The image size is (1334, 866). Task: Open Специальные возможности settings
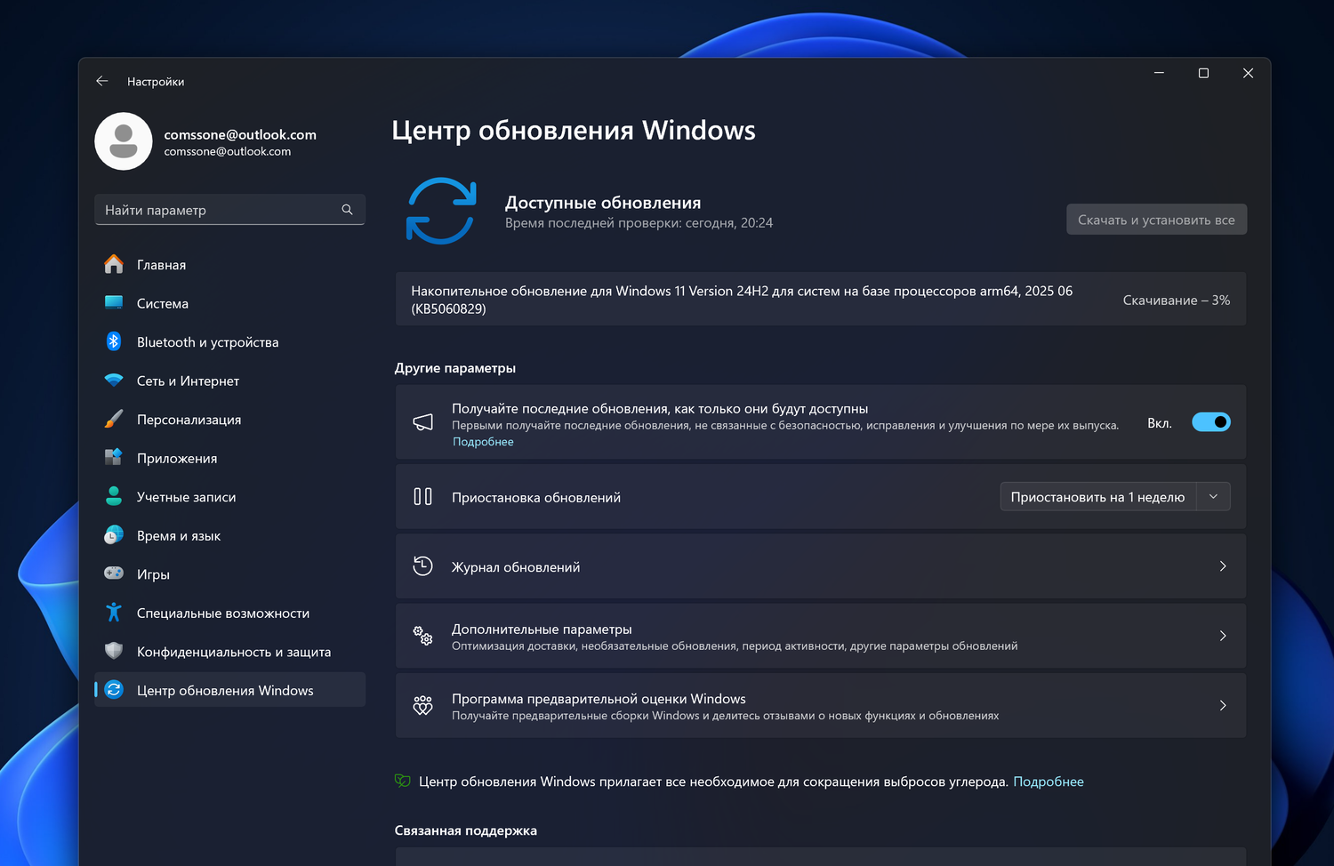pyautogui.click(x=229, y=613)
